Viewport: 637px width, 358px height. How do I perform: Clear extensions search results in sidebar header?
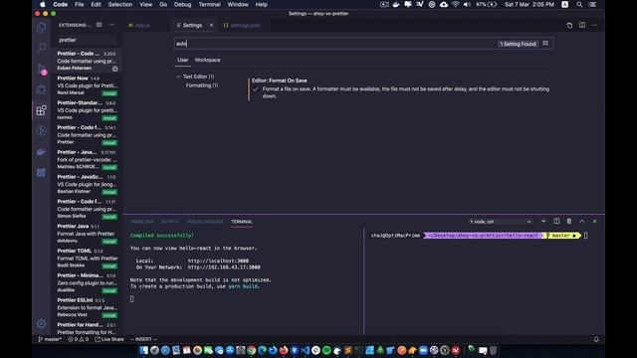(x=100, y=25)
